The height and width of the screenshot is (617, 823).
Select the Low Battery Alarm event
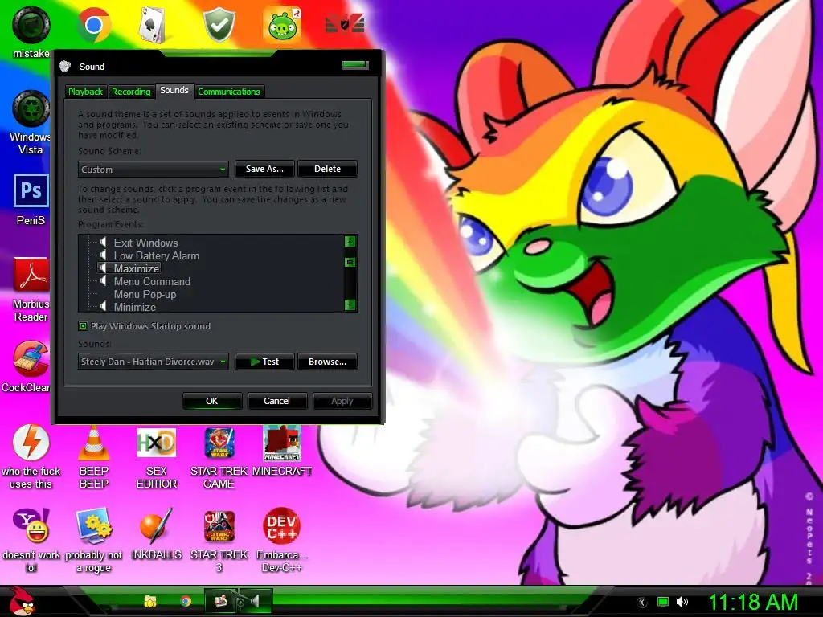[x=157, y=255]
